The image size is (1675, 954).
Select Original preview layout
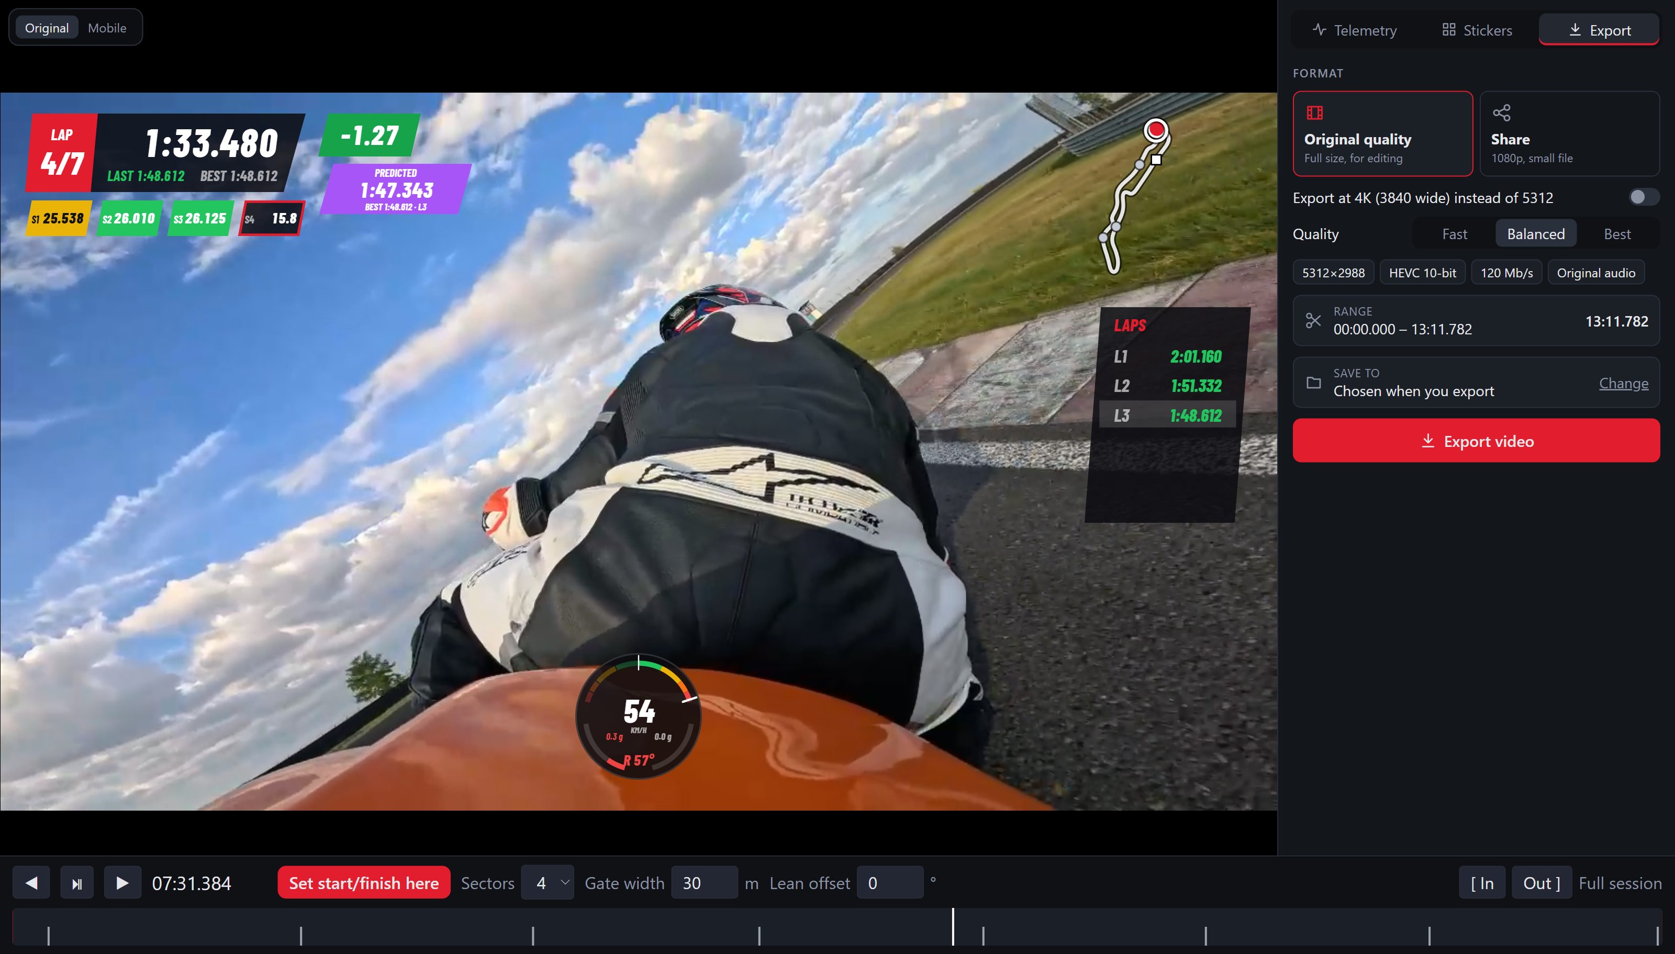pos(47,28)
